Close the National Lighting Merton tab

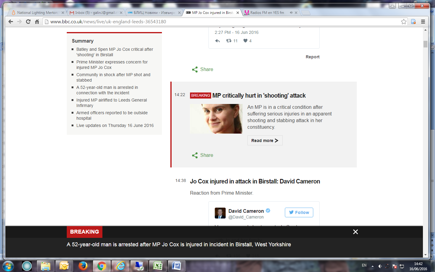pos(63,13)
